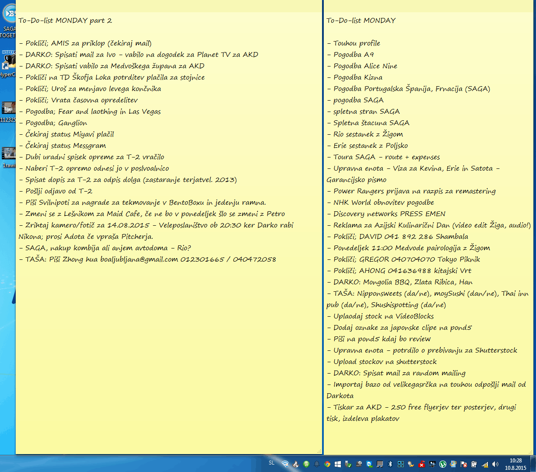This screenshot has width=536, height=472.
Task: Select the SAGA TOGET desktop icon
Action: [x=8, y=20]
